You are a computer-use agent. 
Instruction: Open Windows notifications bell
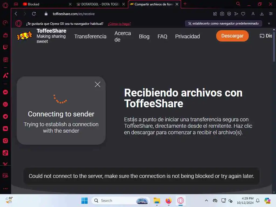coord(258,201)
